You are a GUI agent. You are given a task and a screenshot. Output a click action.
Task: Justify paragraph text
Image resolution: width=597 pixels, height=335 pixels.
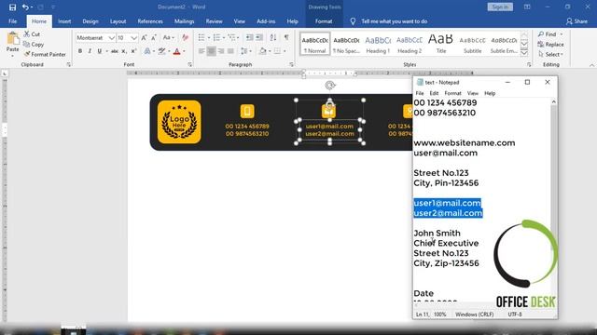tap(230, 51)
